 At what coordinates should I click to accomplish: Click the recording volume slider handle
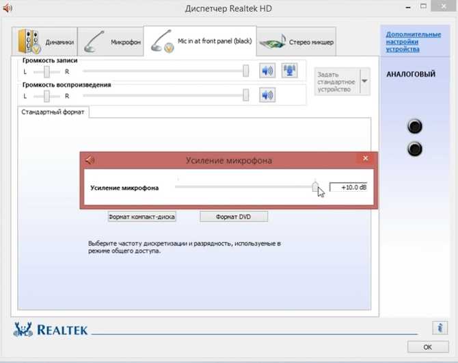(x=246, y=71)
